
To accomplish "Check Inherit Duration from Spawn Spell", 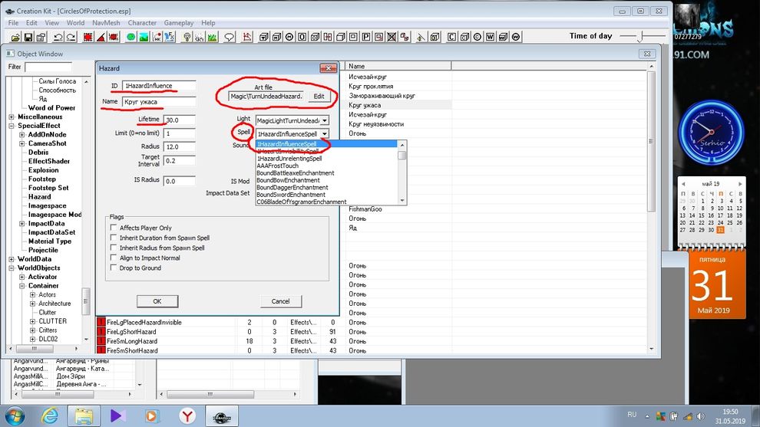I will tap(114, 238).
